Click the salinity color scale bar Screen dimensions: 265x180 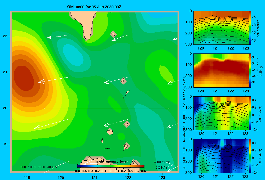(250, 70)
